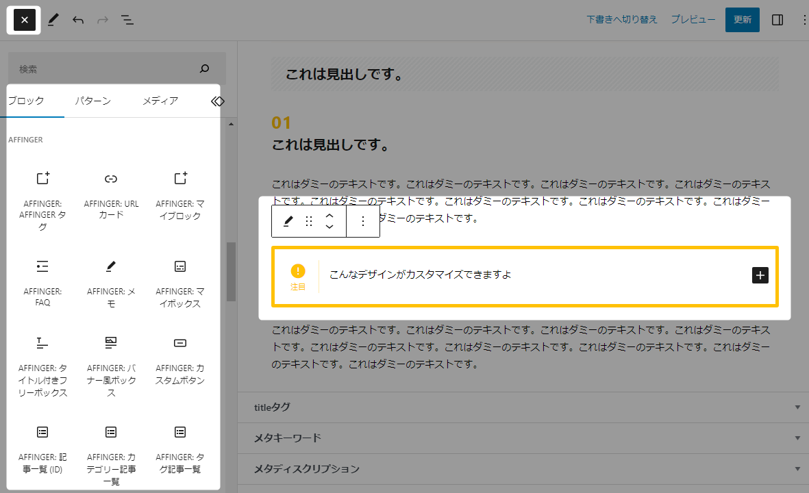
Task: Open the synced patterns diamond tab
Action: (x=217, y=101)
